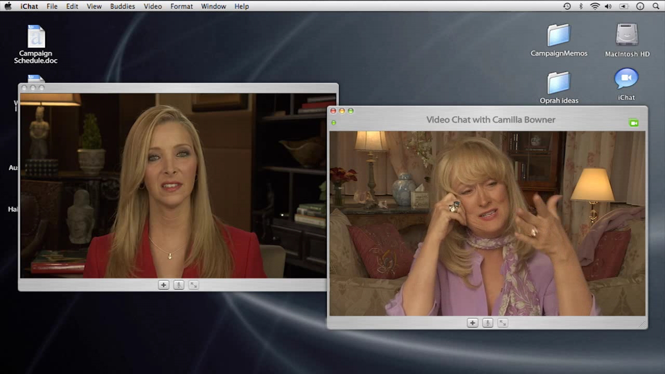Open the Edit menu
Screen dimensions: 665x374
[72, 6]
